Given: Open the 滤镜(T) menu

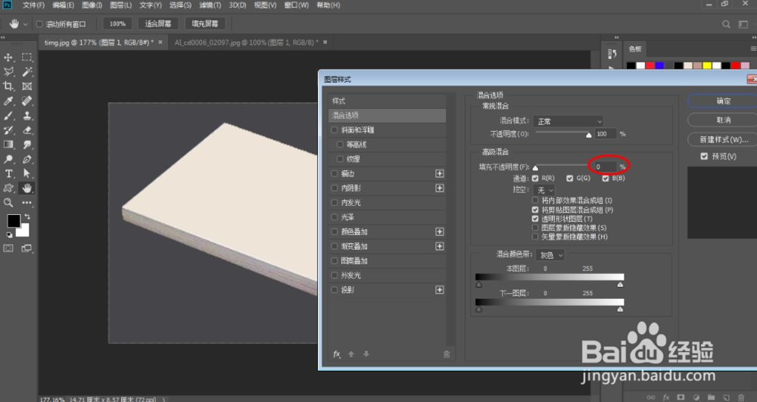Looking at the screenshot, I should 210,5.
